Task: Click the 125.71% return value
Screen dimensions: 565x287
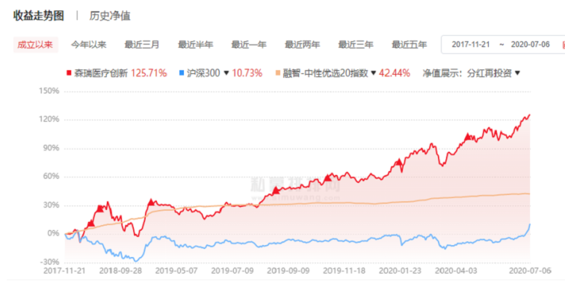Action: click(149, 73)
